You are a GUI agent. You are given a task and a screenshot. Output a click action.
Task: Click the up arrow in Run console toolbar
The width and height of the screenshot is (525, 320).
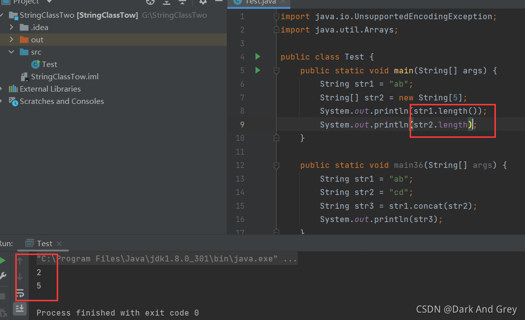pyautogui.click(x=20, y=260)
